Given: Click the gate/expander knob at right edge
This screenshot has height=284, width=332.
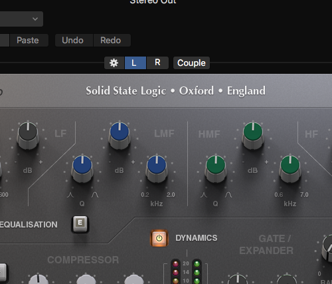Looking at the screenshot, I should (x=327, y=248).
